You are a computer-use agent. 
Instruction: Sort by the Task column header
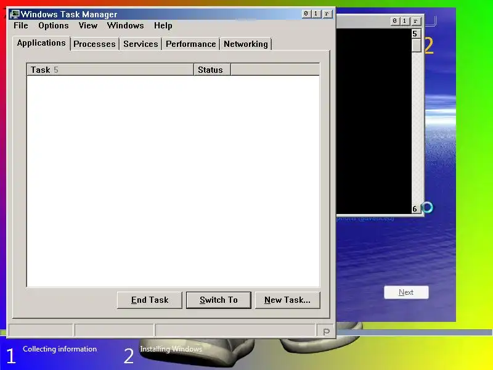110,70
